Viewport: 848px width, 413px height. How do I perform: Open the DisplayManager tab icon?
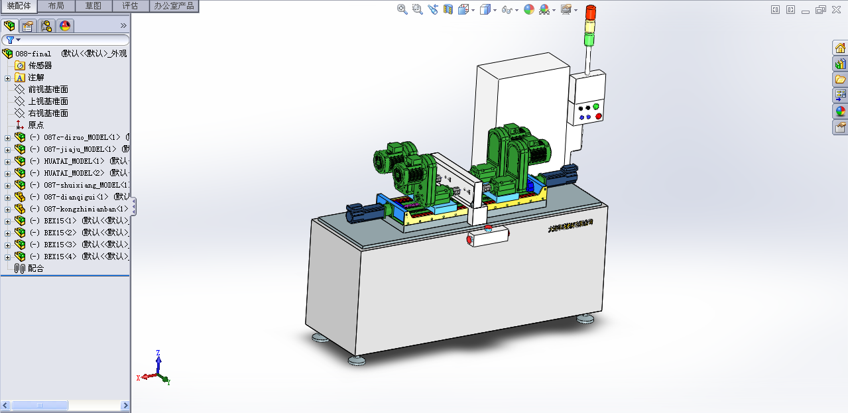tap(65, 26)
